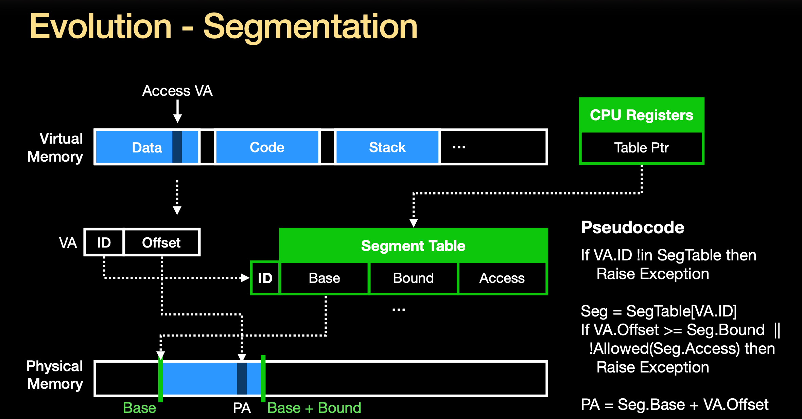The height and width of the screenshot is (419, 802).
Task: Select the Bound column cell
Action: tap(414, 278)
